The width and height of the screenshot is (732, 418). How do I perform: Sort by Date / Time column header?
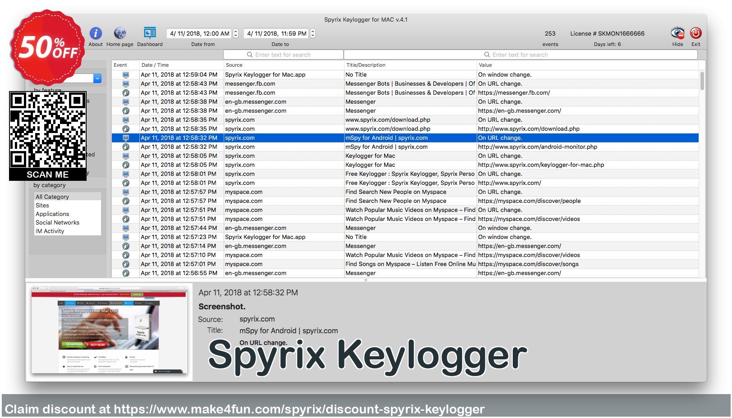point(181,65)
